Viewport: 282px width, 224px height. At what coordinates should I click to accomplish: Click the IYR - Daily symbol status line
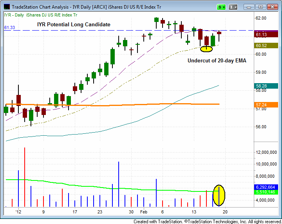pos(41,15)
